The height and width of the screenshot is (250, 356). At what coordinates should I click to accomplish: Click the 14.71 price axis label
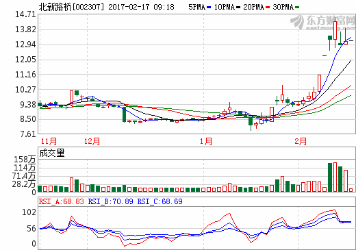[25, 14]
